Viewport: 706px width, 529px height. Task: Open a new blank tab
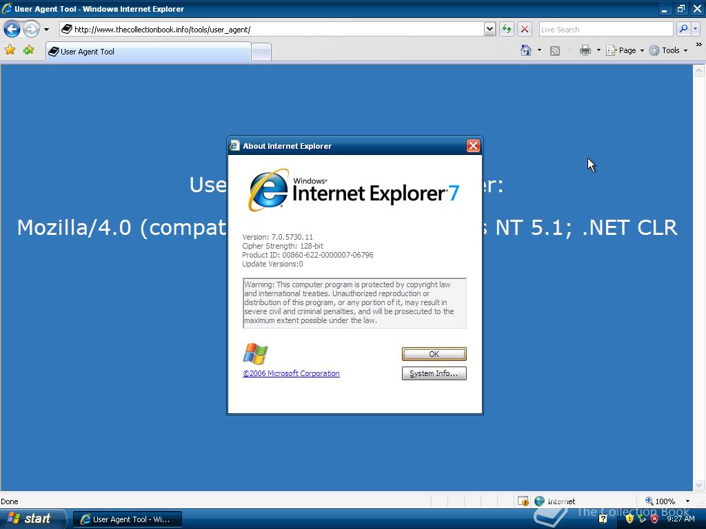click(261, 52)
